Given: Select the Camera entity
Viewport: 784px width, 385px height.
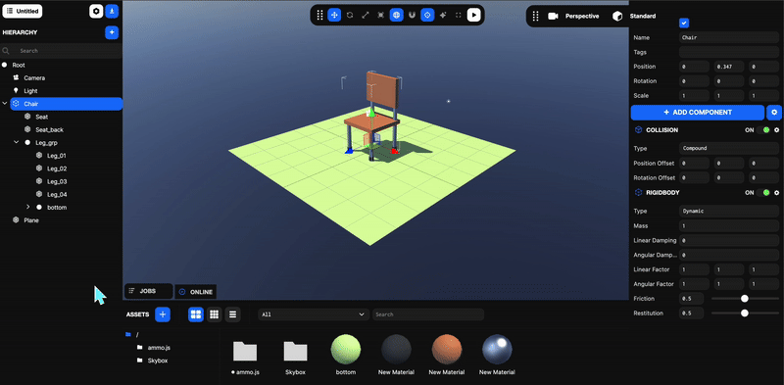Looking at the screenshot, I should [34, 78].
